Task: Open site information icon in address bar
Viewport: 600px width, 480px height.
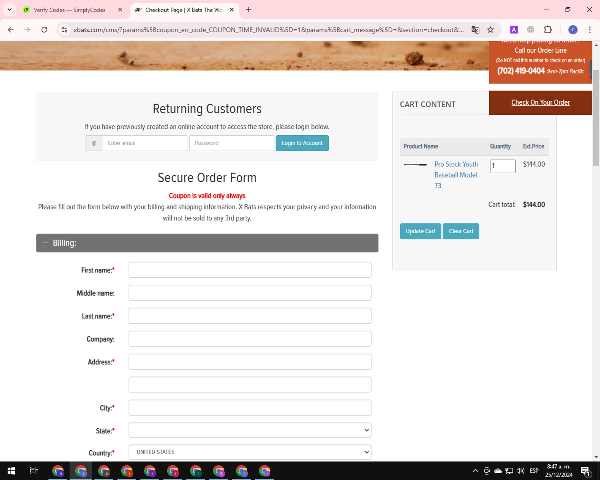Action: tap(64, 30)
